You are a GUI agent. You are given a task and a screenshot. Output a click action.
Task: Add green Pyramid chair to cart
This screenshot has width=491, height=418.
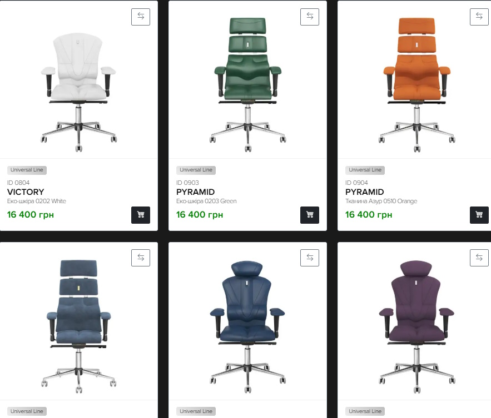[310, 215]
